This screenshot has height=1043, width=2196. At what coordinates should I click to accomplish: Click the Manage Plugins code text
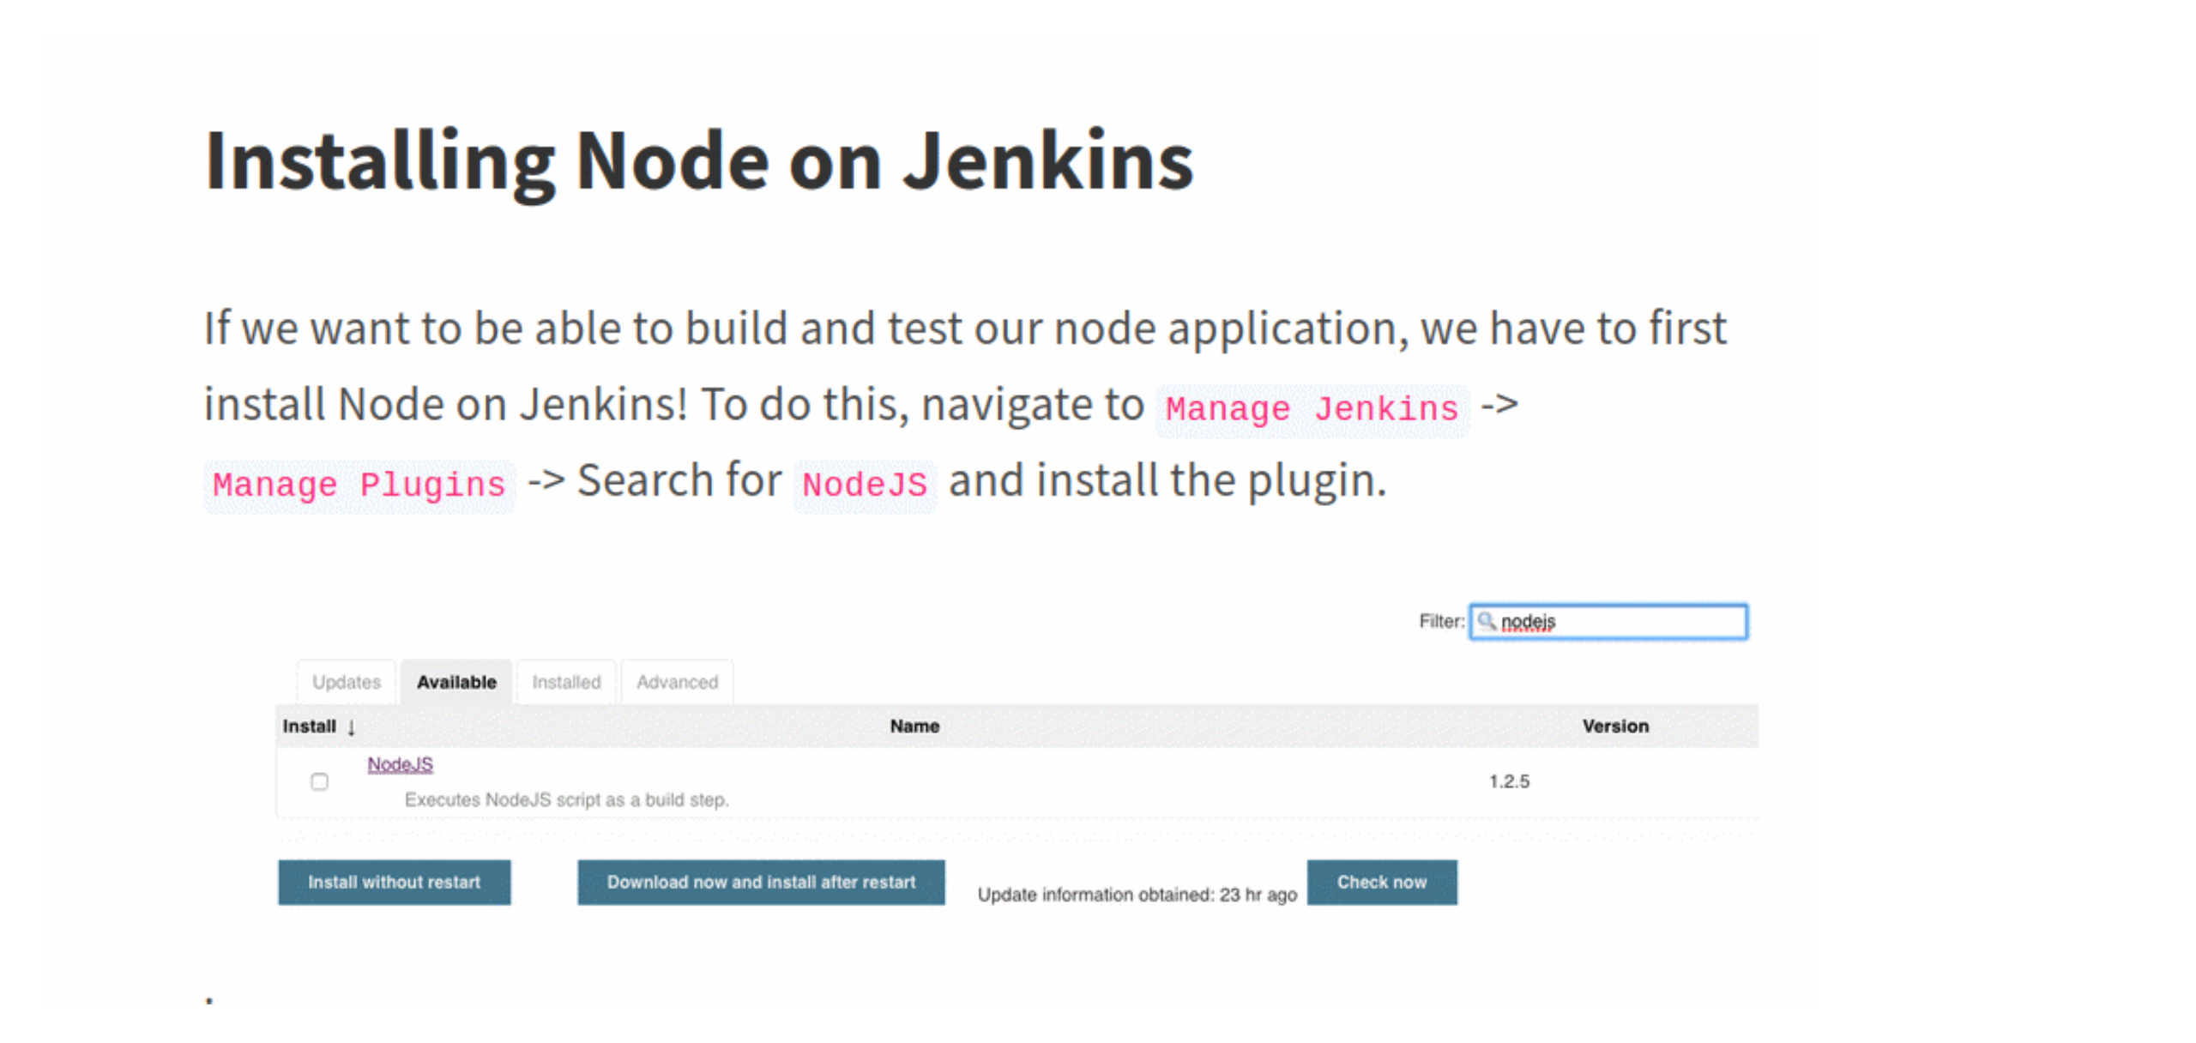359,485
